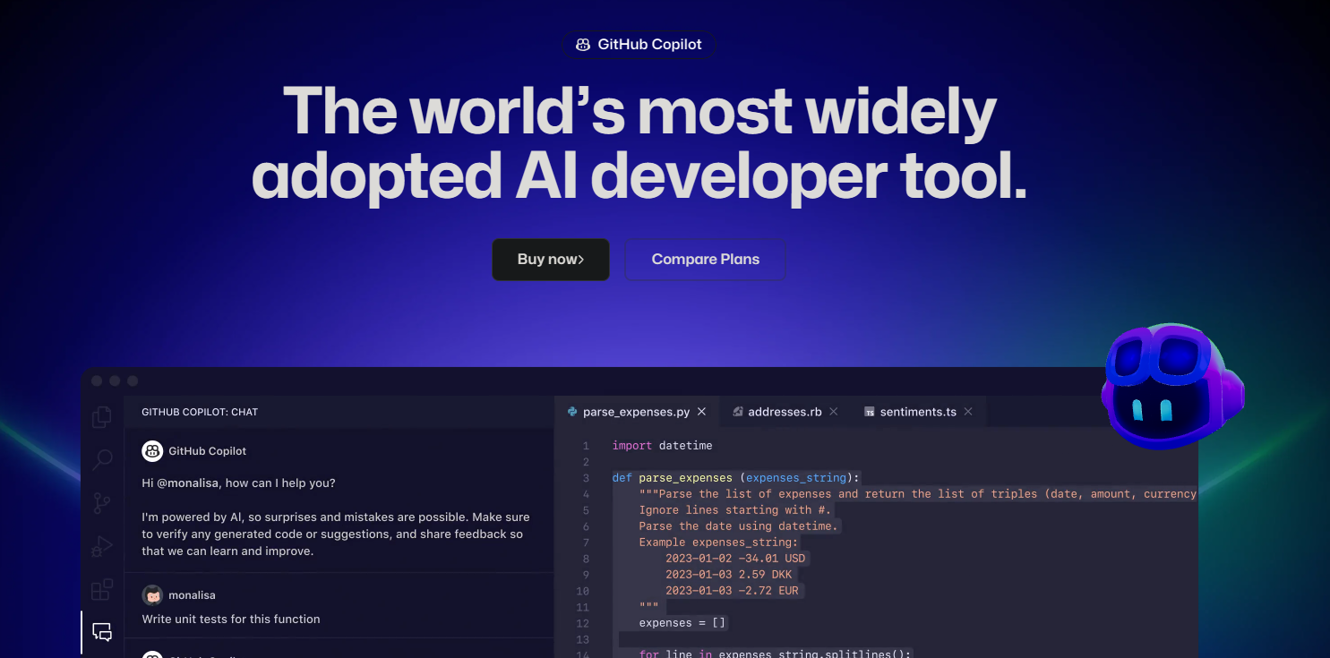Click "Write unit tests for this function" message

click(231, 620)
